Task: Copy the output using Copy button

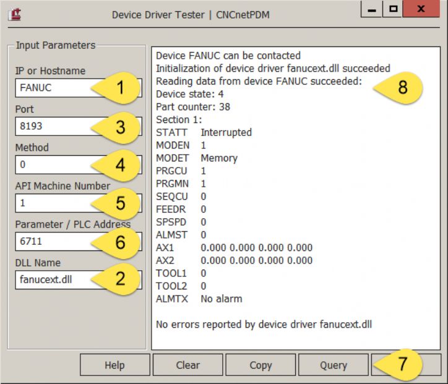Action: [261, 365]
